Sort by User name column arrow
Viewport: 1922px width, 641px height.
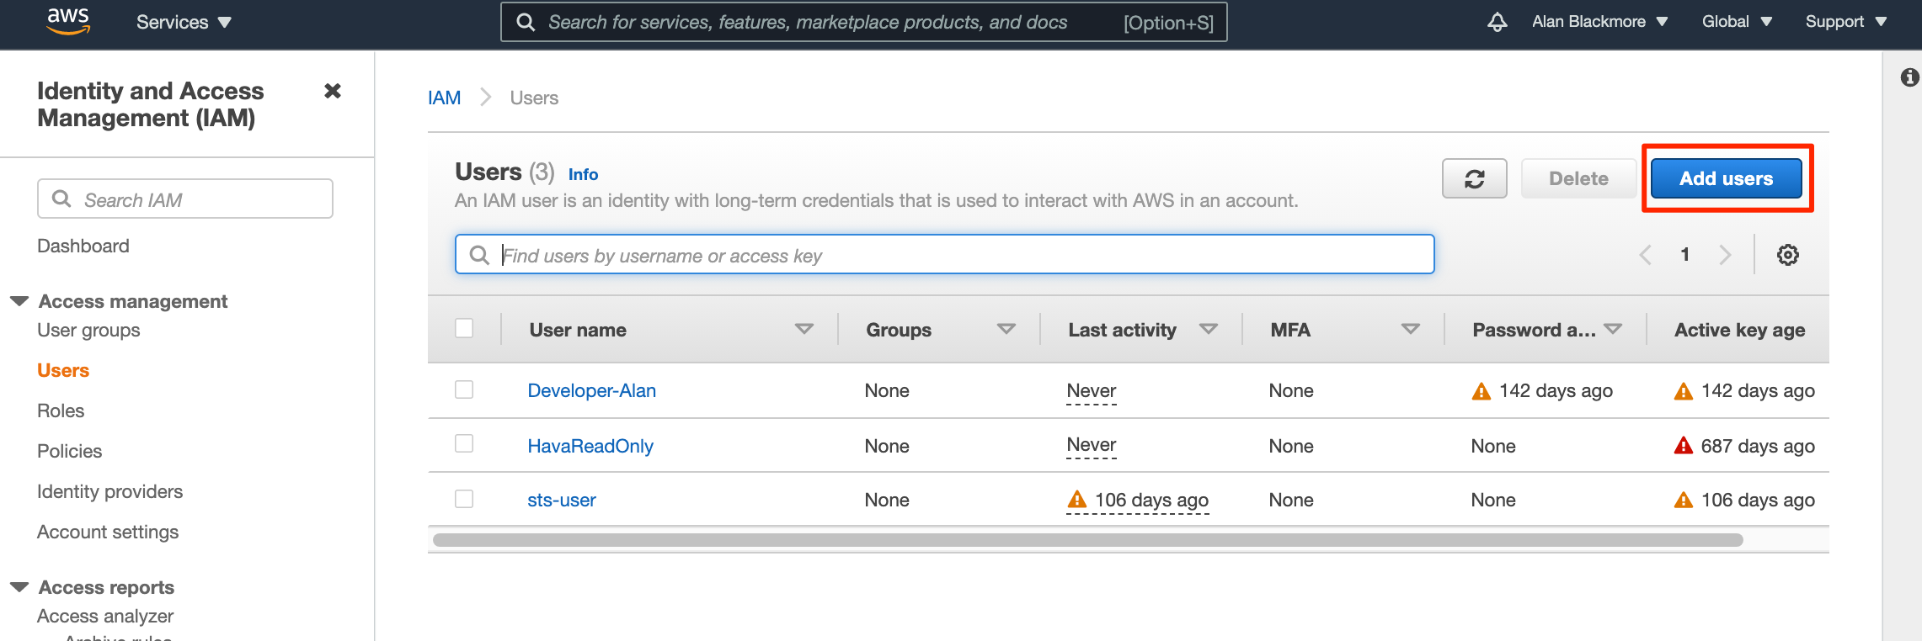click(x=804, y=329)
